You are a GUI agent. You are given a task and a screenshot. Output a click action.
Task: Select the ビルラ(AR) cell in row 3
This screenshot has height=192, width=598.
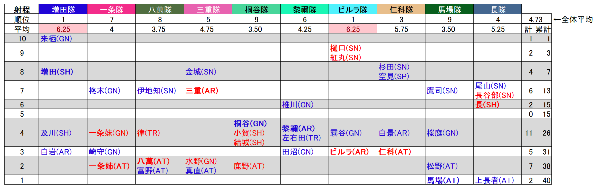tap(353, 151)
